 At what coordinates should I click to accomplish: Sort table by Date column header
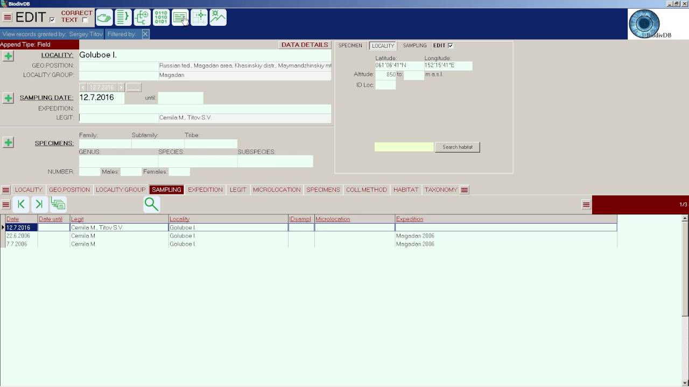(x=22, y=219)
